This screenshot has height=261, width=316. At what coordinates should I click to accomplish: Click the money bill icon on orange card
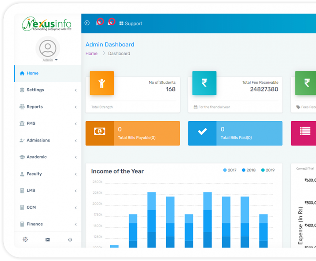pos(100,132)
